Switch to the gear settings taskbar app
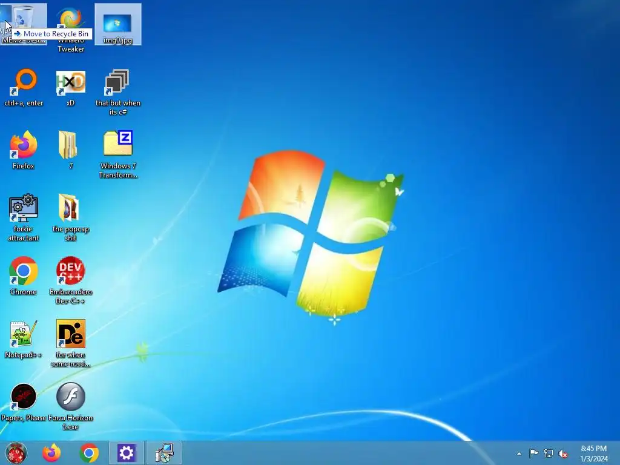Screen dimensions: 620x465 pos(127,453)
